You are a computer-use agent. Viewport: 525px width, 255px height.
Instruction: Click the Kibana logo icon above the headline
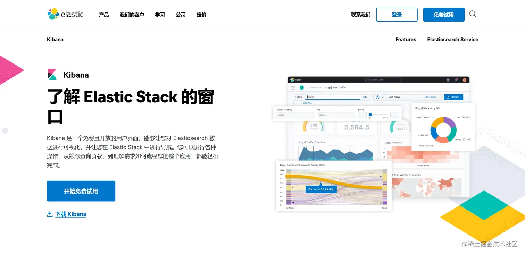(x=52, y=75)
